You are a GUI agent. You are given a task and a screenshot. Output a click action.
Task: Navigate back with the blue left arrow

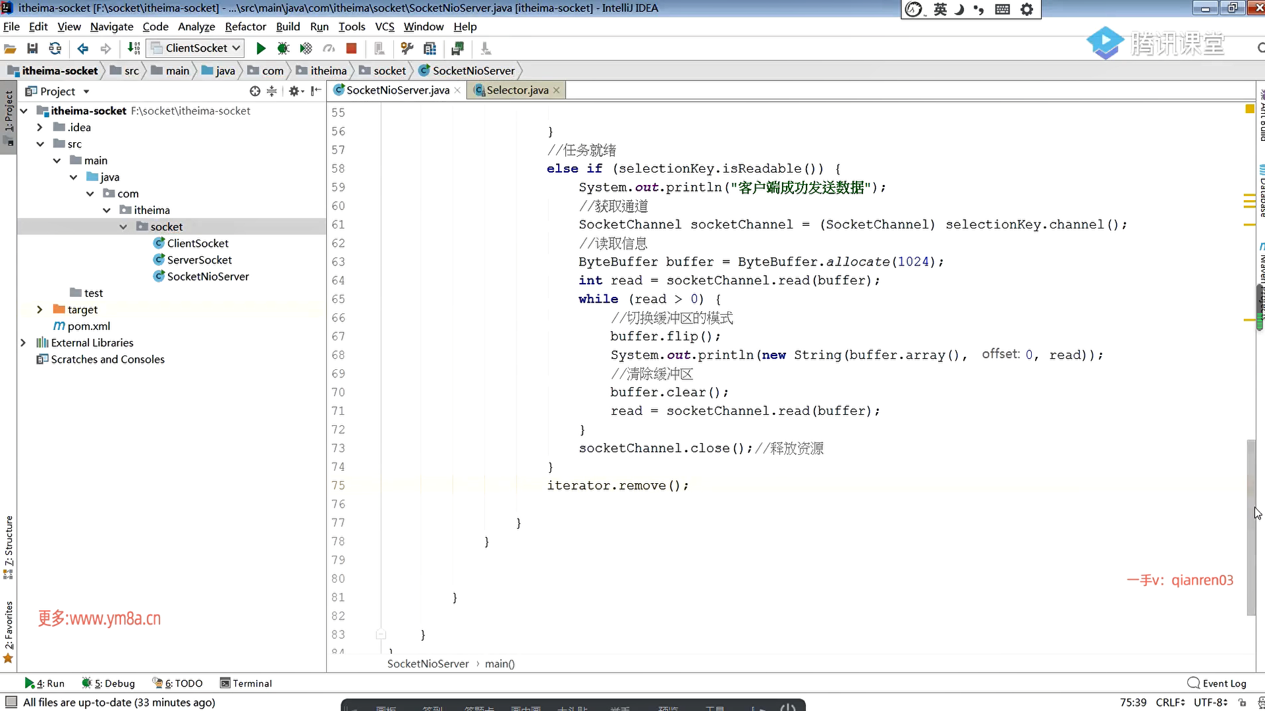pyautogui.click(x=83, y=48)
